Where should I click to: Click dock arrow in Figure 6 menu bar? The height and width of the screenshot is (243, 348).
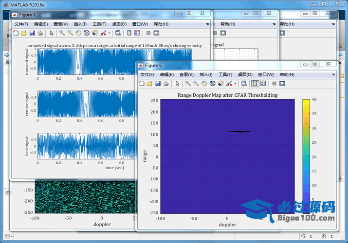click(x=333, y=74)
